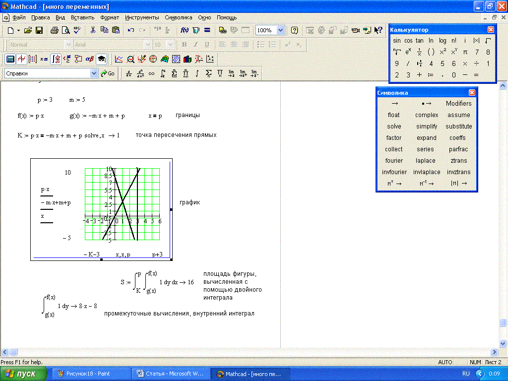Close the Калькулятор palette
The height and width of the screenshot is (381, 508).
491,30
